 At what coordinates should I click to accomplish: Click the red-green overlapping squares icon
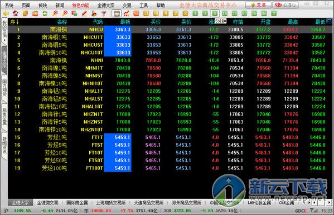tap(74, 13)
